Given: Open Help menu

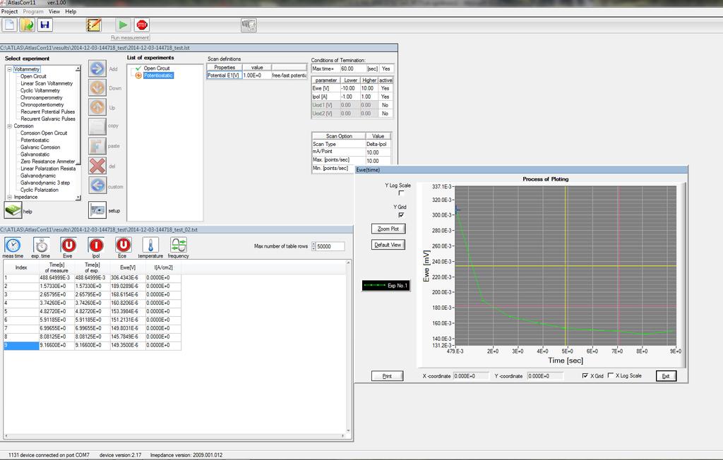Looking at the screenshot, I should coord(71,11).
